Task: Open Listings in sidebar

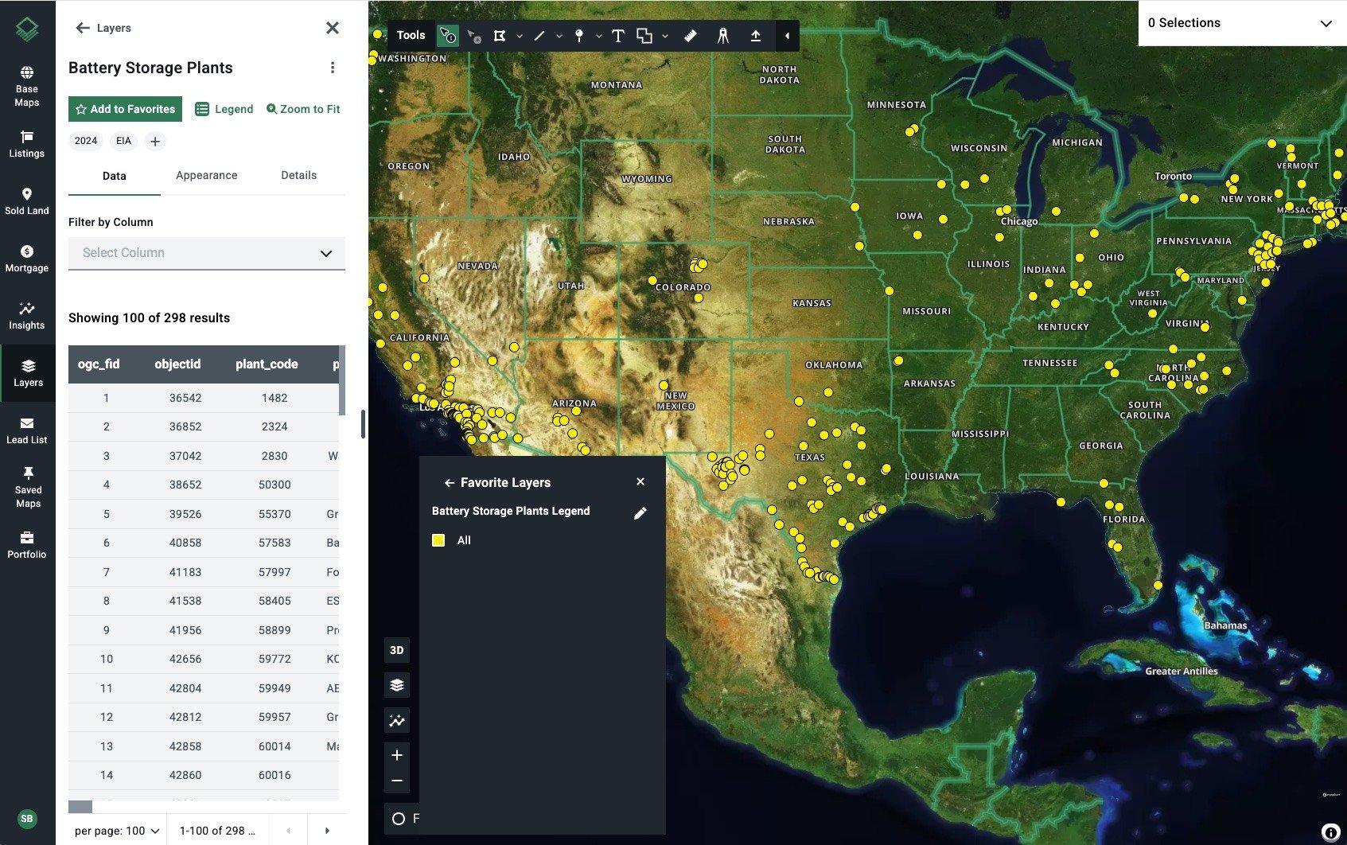Action: point(27,144)
